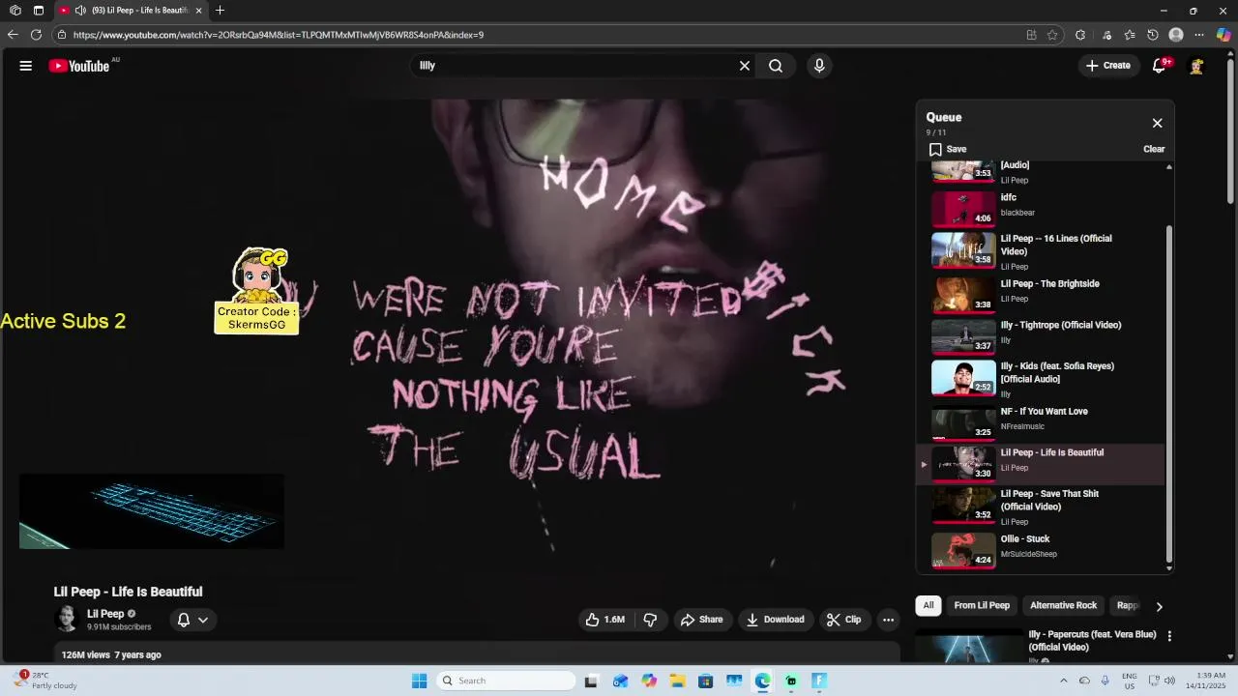
Task: Play NF If You Want Love from queue
Action: [x=1042, y=420]
